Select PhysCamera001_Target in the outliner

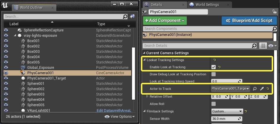[x=47, y=78]
